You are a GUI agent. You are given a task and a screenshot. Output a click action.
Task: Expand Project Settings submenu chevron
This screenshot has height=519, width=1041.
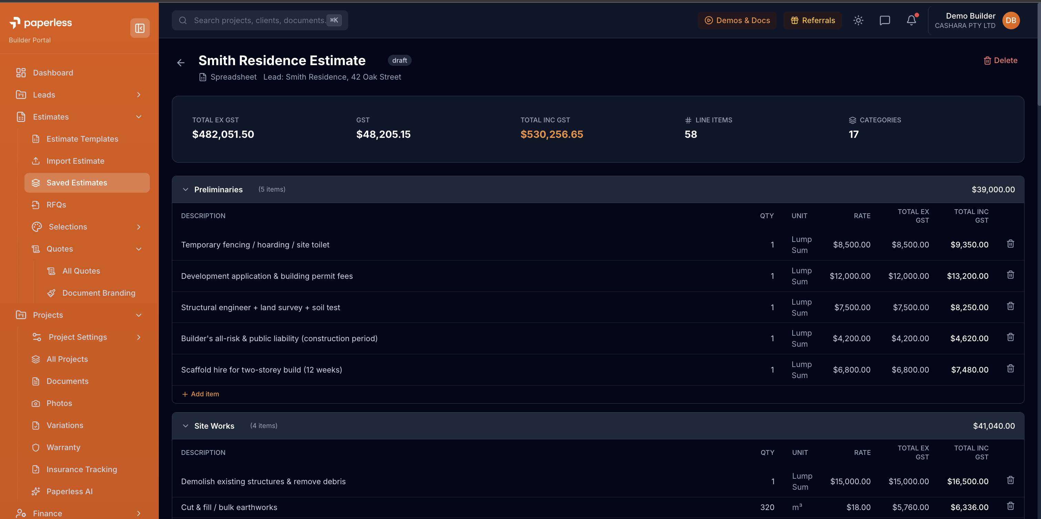pos(138,337)
